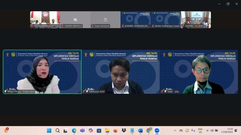The width and height of the screenshot is (241, 135).
Task: Launch Microsoft Edge from taskbar
Action: click(74, 130)
